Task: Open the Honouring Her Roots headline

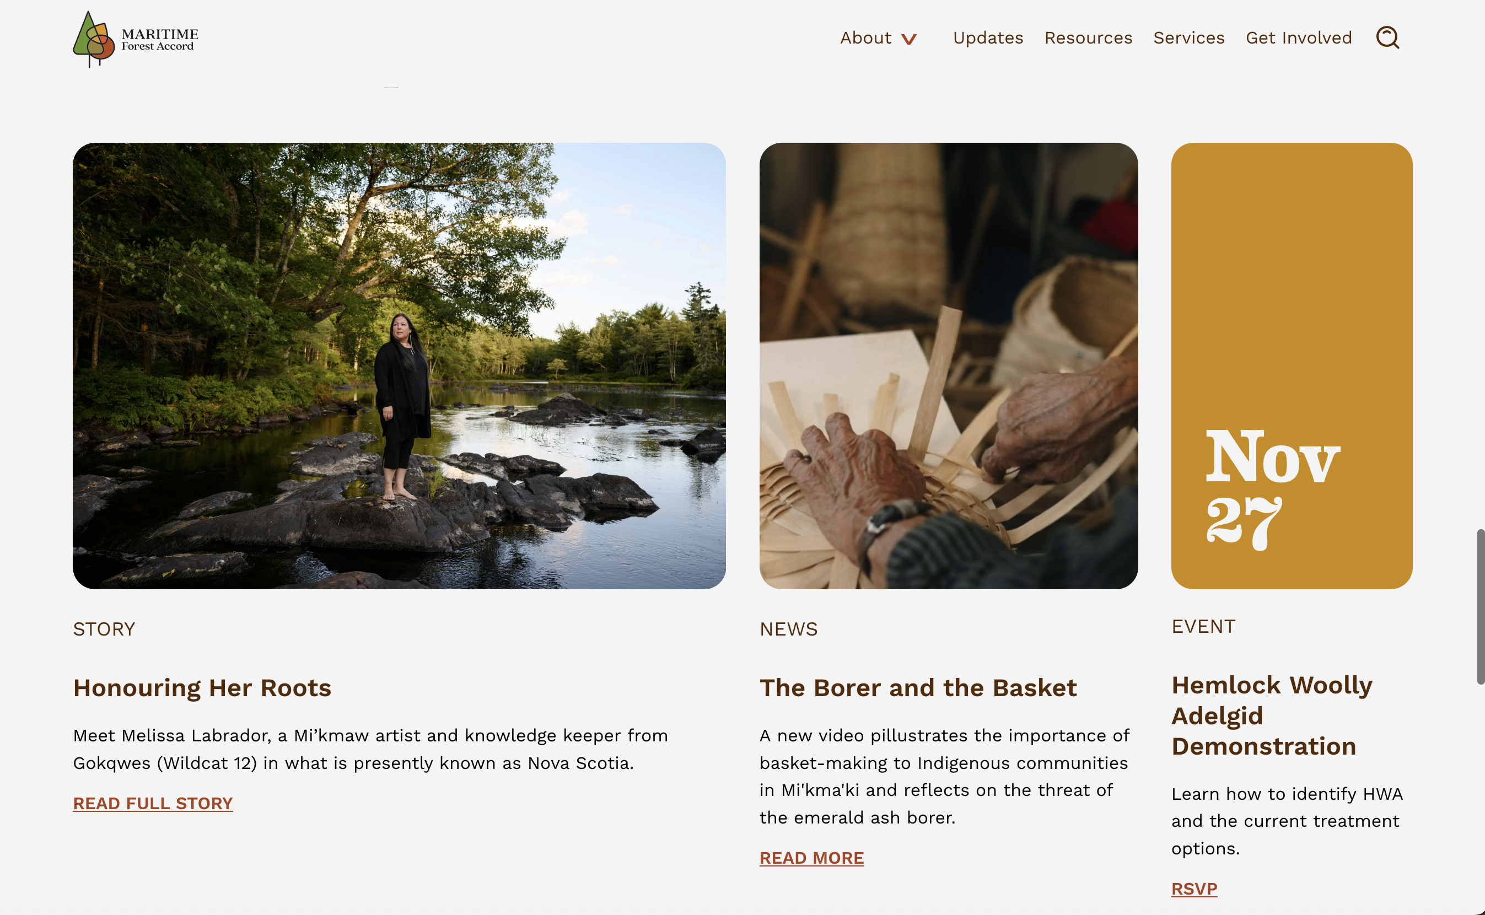Action: point(202,687)
